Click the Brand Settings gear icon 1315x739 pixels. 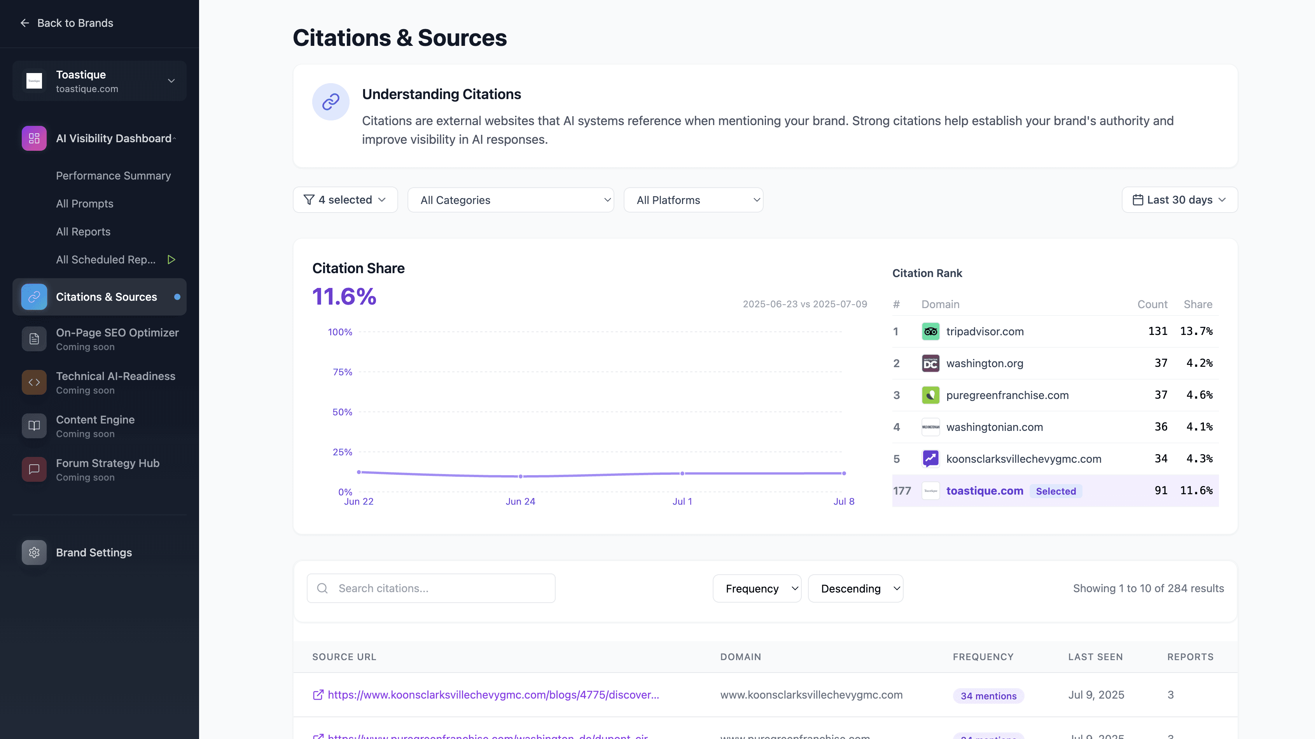click(34, 553)
